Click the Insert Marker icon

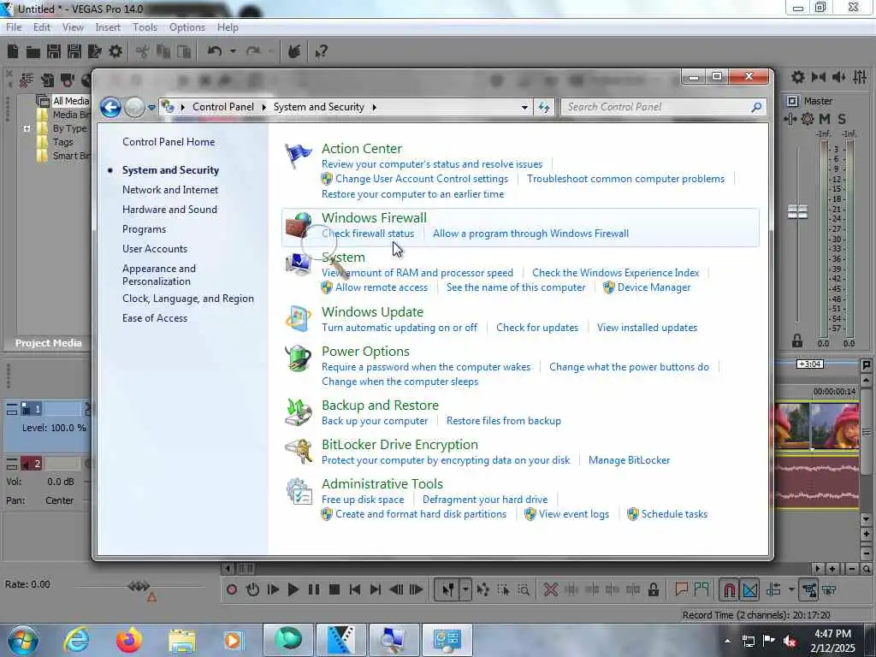tap(681, 589)
